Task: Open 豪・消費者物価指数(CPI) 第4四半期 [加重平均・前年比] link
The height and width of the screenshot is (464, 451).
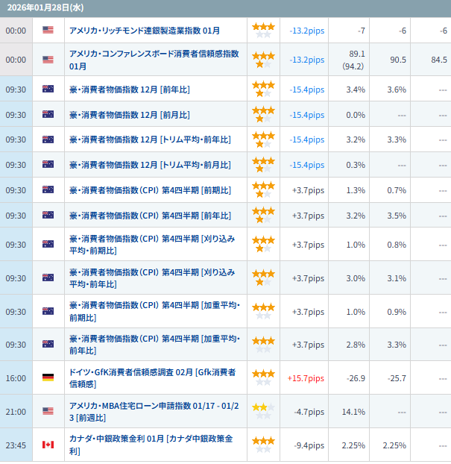Action: 154,345
